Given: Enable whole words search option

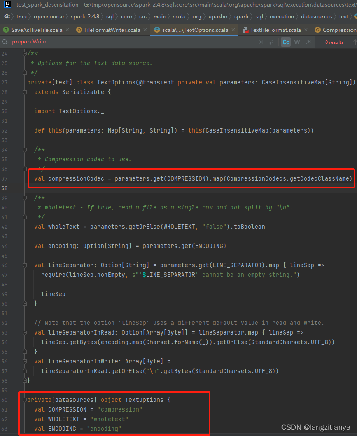Looking at the screenshot, I should click(x=297, y=42).
